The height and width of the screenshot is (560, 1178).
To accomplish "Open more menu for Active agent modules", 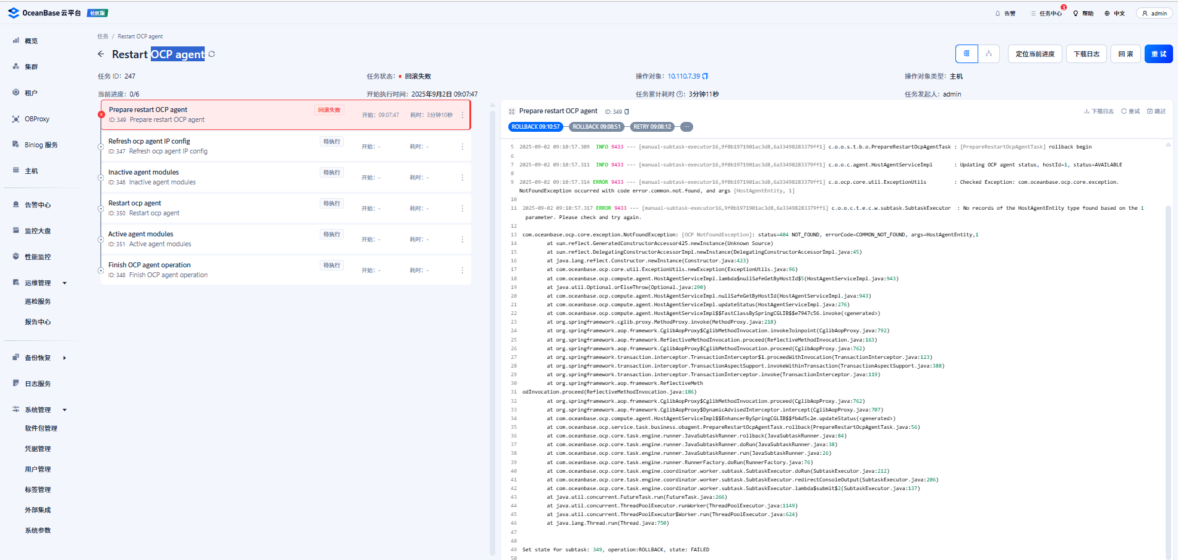I will coord(462,239).
